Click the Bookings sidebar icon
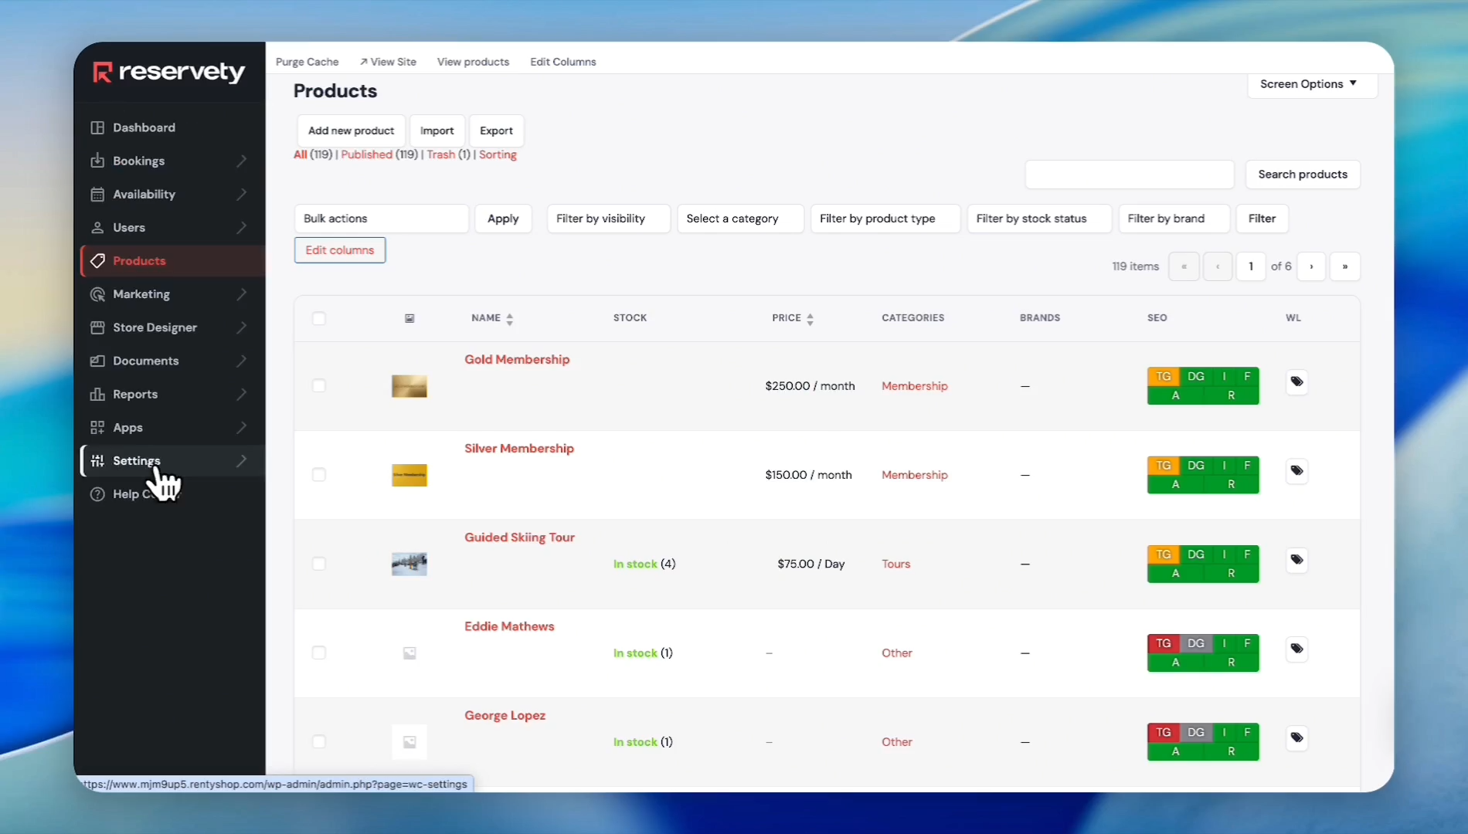 point(97,161)
